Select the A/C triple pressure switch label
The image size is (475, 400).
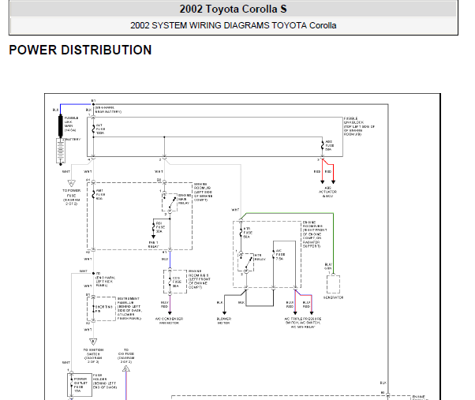coord(303,323)
